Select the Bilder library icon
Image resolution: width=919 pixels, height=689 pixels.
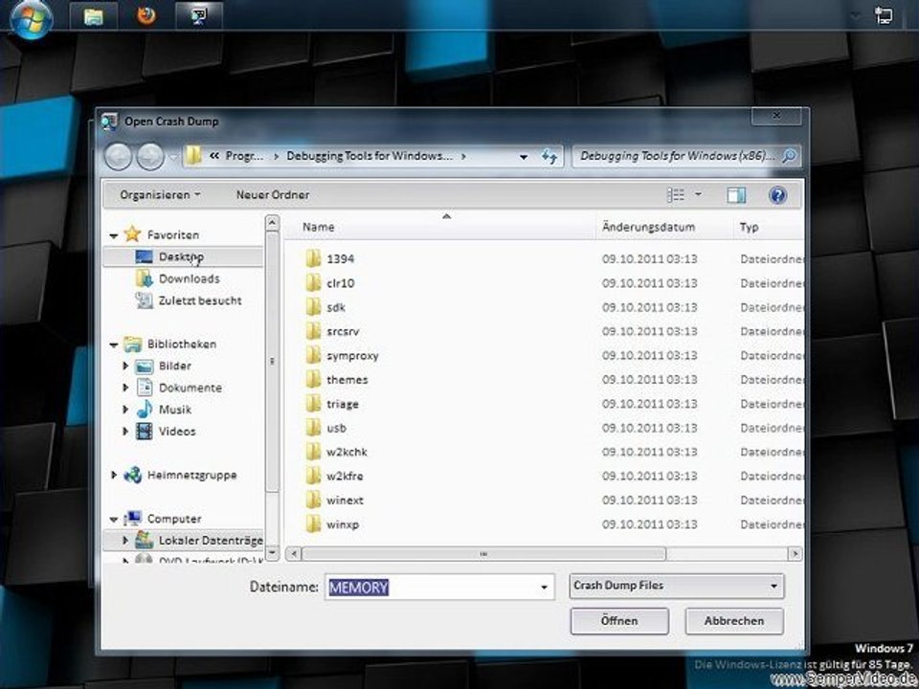pos(145,367)
